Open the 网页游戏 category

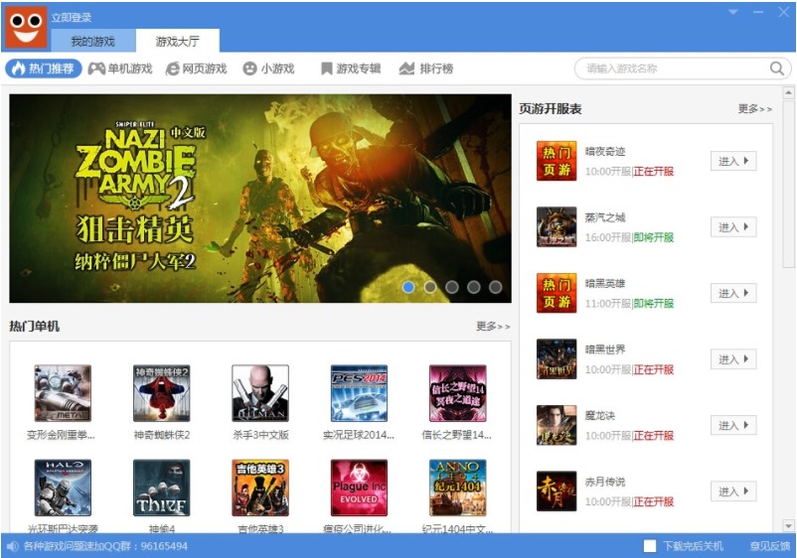coord(196,69)
